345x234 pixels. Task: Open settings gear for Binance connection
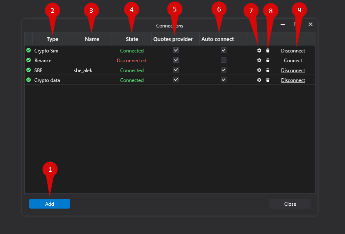click(x=259, y=60)
